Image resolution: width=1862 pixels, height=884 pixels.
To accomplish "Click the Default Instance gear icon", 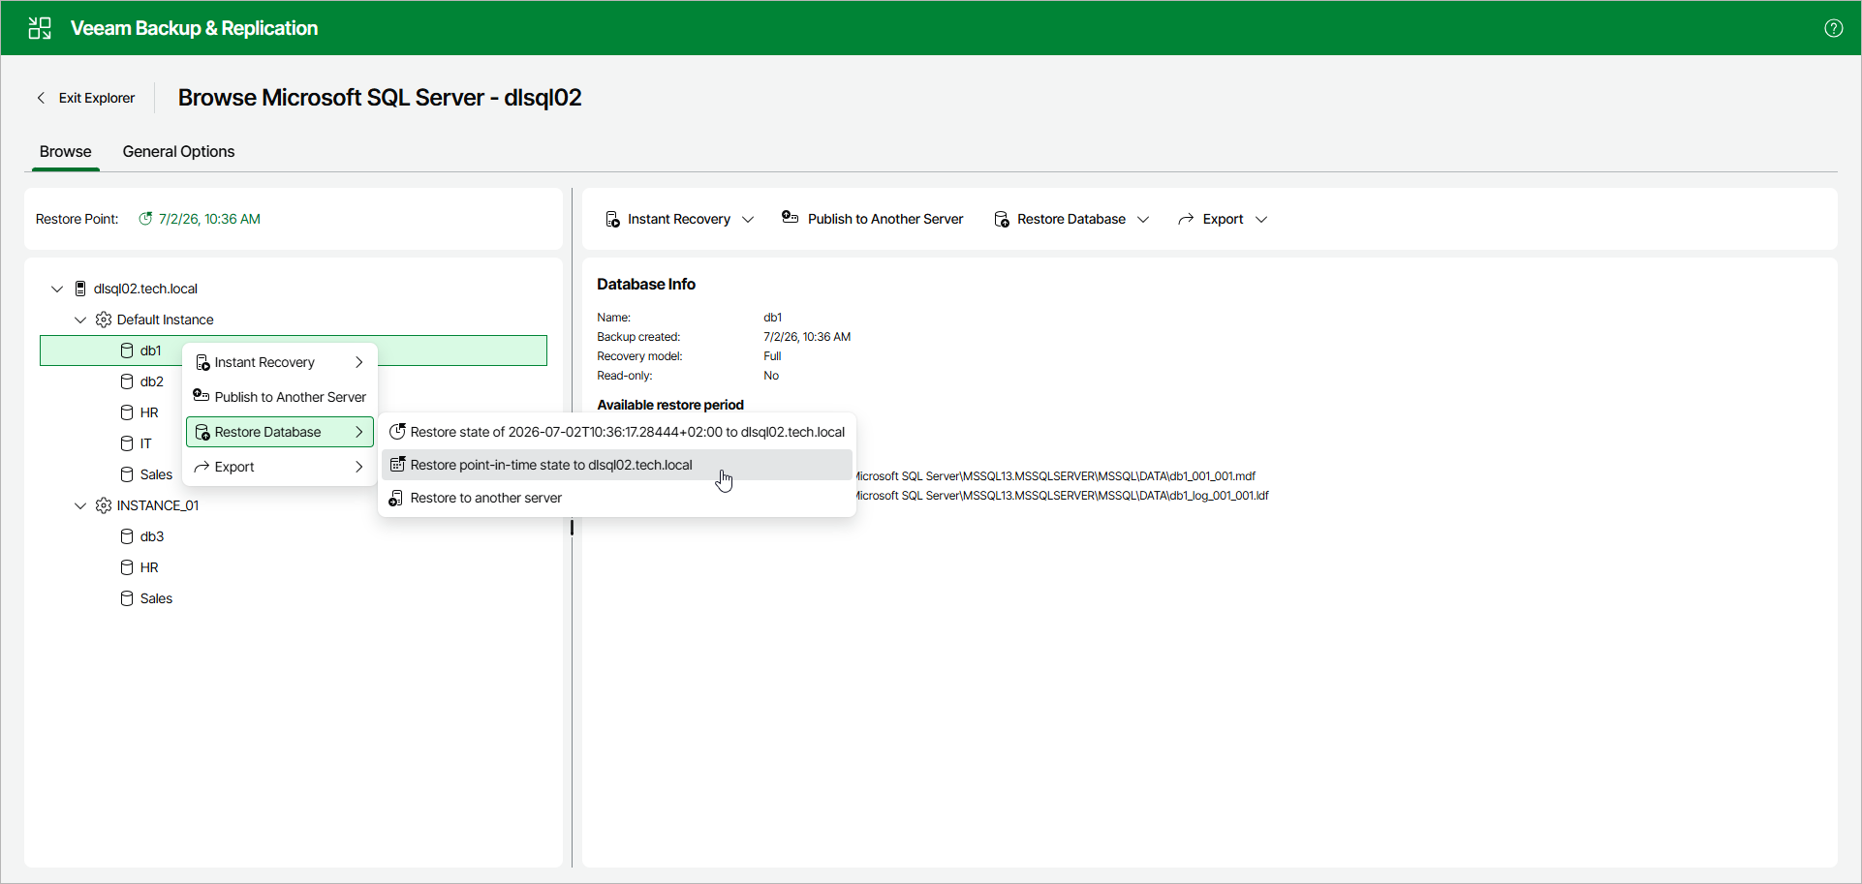I will tap(104, 320).
